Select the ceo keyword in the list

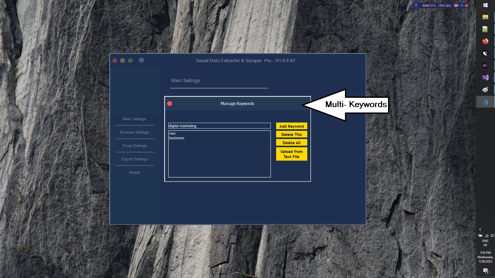point(172,133)
